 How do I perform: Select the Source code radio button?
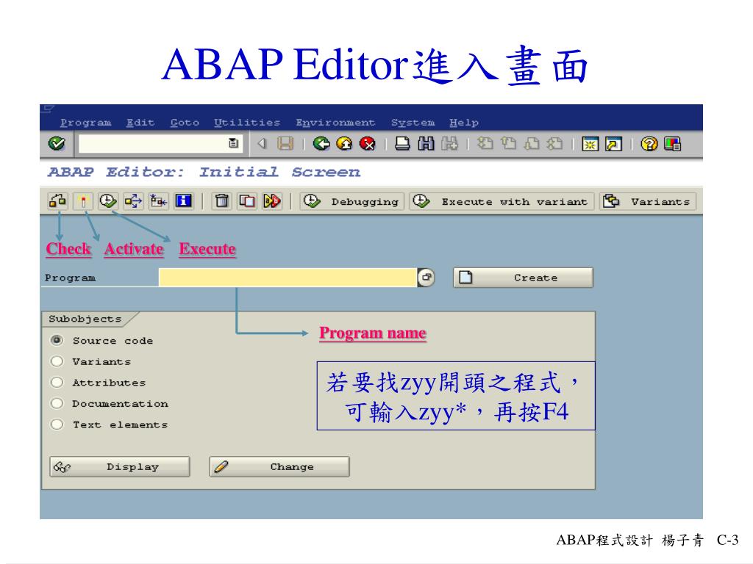coord(57,340)
